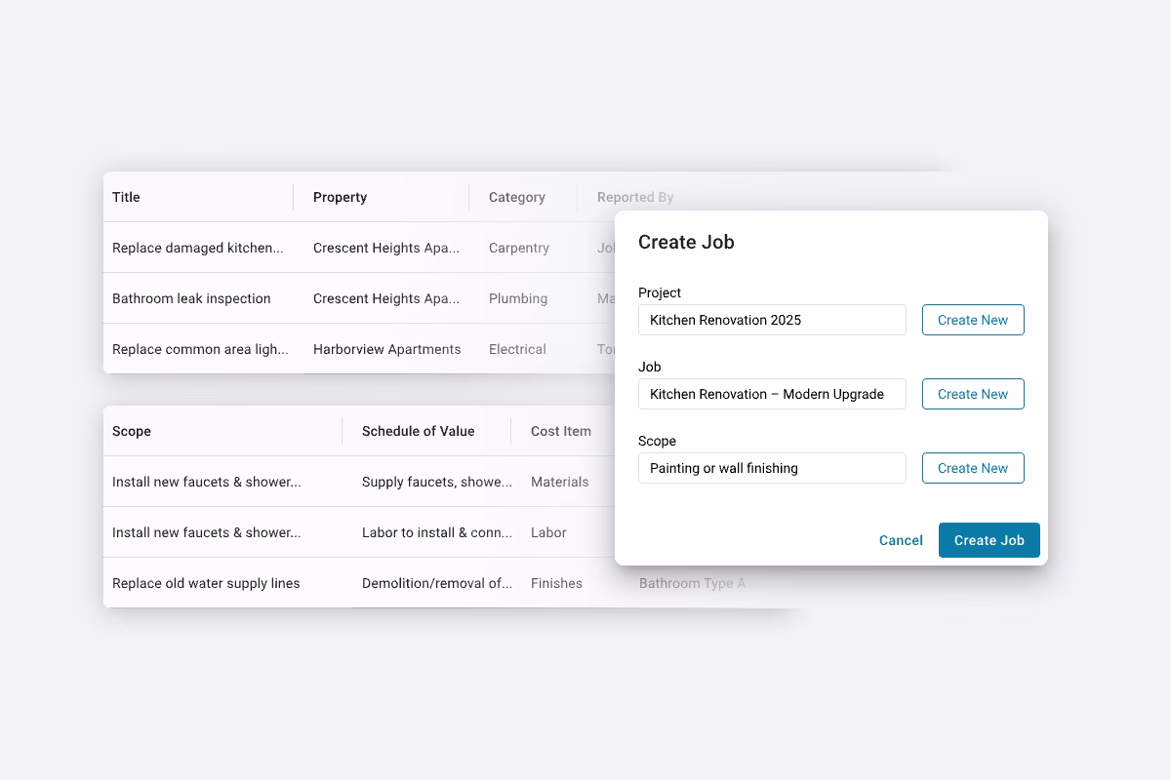Select the Job field showing Modern Upgrade
This screenshot has height=780, width=1171.
[x=771, y=393]
